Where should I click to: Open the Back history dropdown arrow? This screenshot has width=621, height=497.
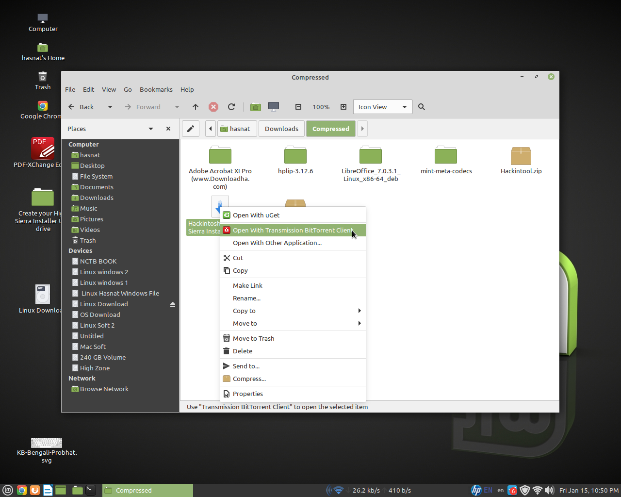pyautogui.click(x=110, y=107)
